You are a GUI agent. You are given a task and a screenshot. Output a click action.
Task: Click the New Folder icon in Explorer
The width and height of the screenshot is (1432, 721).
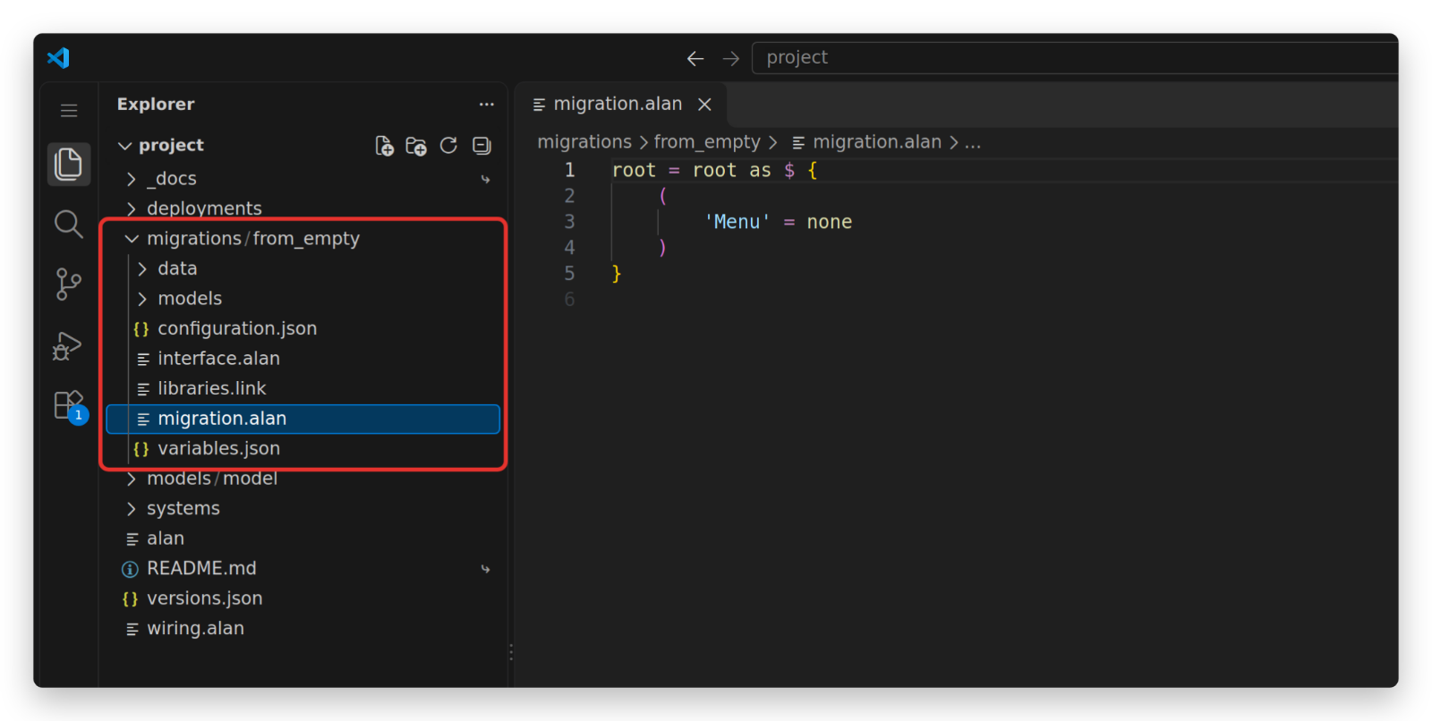click(x=416, y=146)
